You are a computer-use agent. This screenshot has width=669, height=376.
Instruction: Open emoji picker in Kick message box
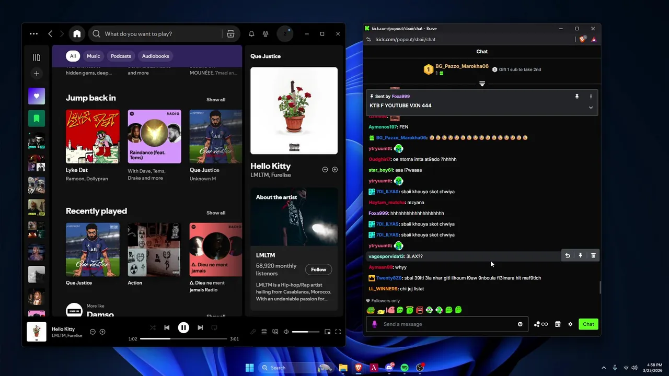pos(520,324)
